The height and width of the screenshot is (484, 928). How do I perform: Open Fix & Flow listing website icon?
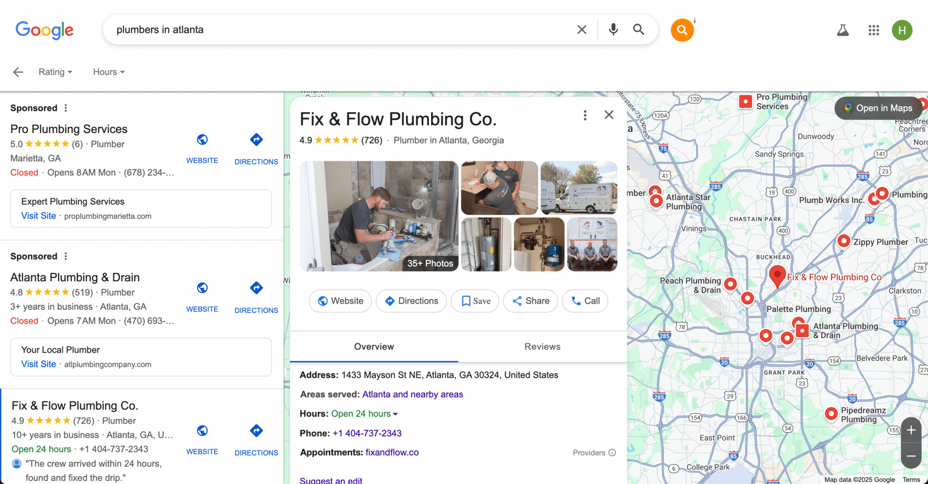[202, 431]
